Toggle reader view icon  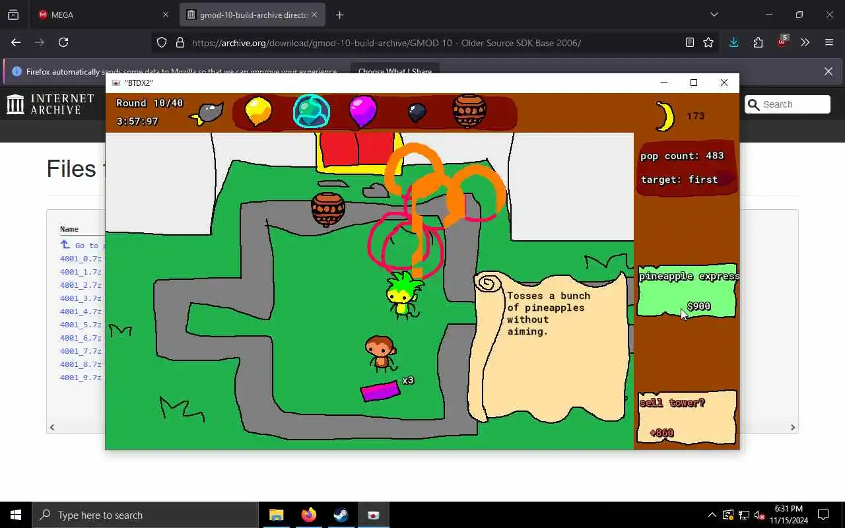690,42
